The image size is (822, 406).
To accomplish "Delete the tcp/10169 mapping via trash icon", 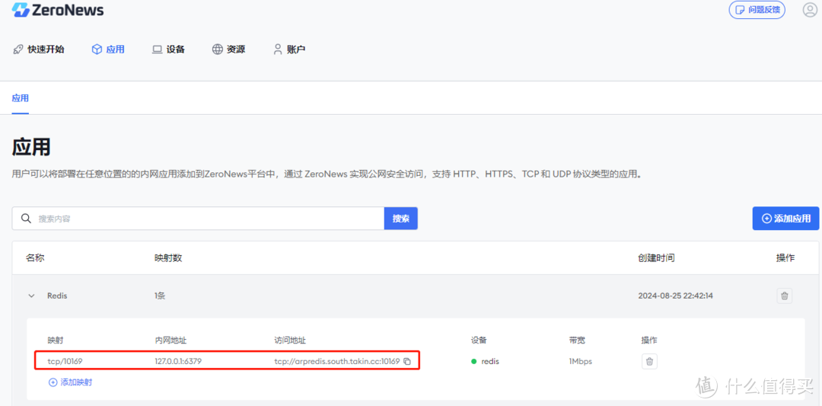I will 649,361.
